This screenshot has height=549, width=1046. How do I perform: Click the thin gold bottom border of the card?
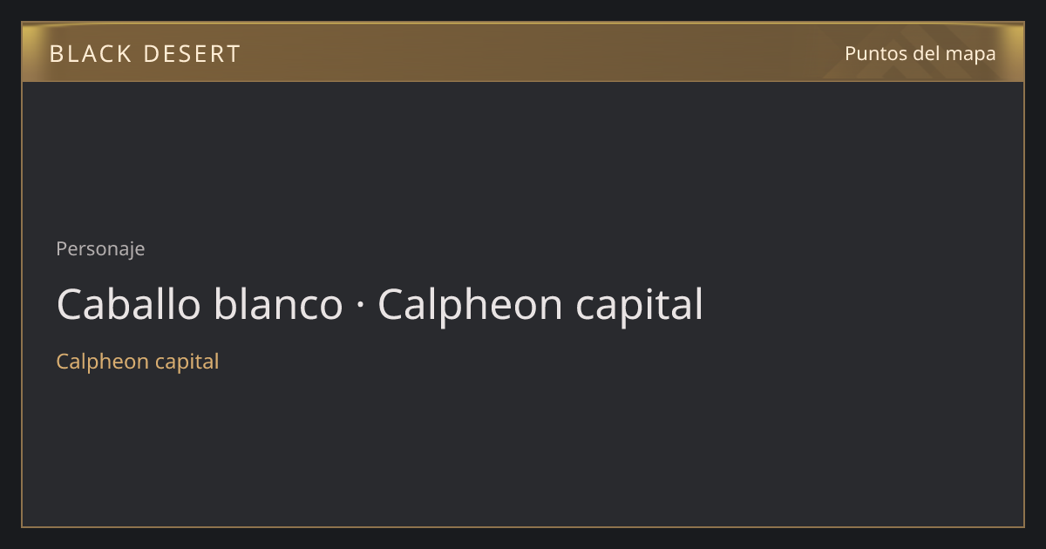coord(523,526)
